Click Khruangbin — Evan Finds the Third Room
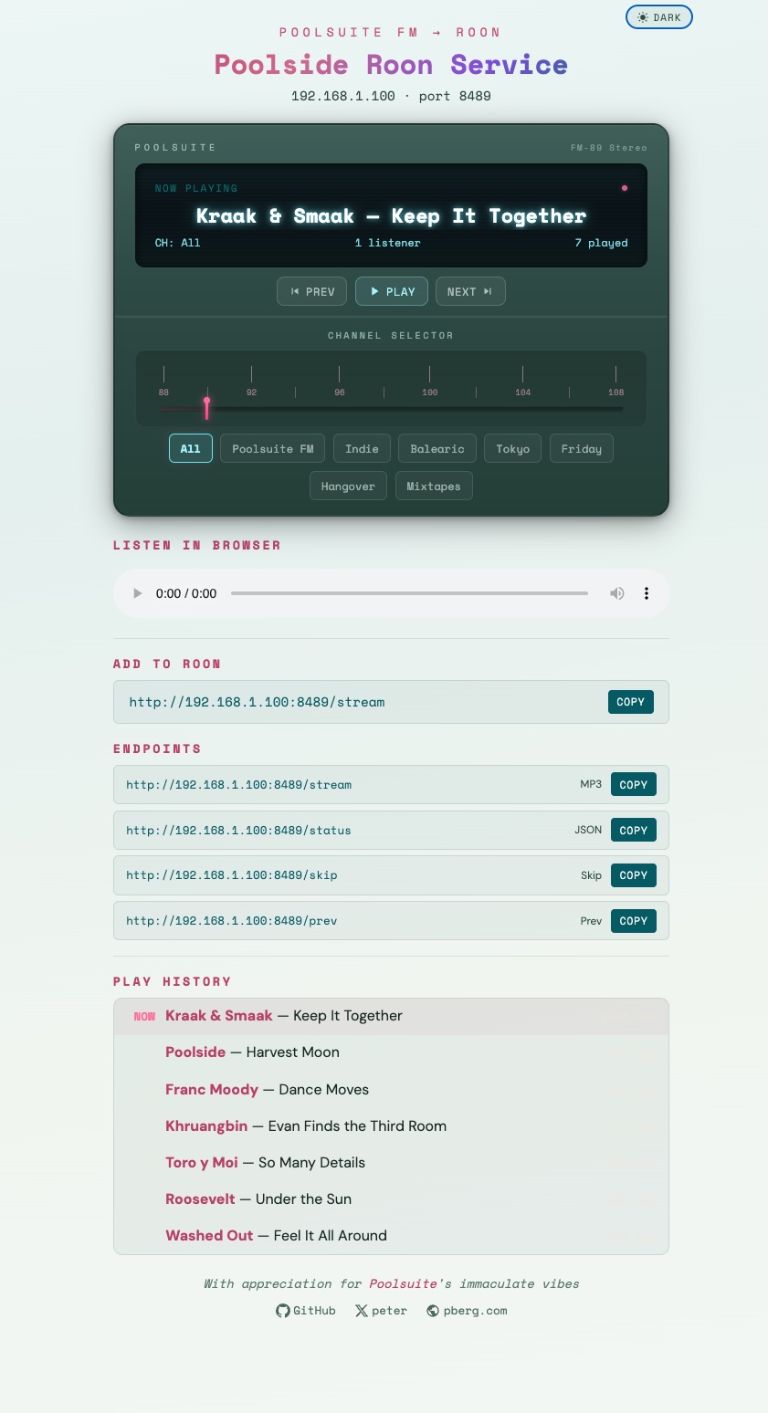768x1413 pixels. coord(391,1125)
